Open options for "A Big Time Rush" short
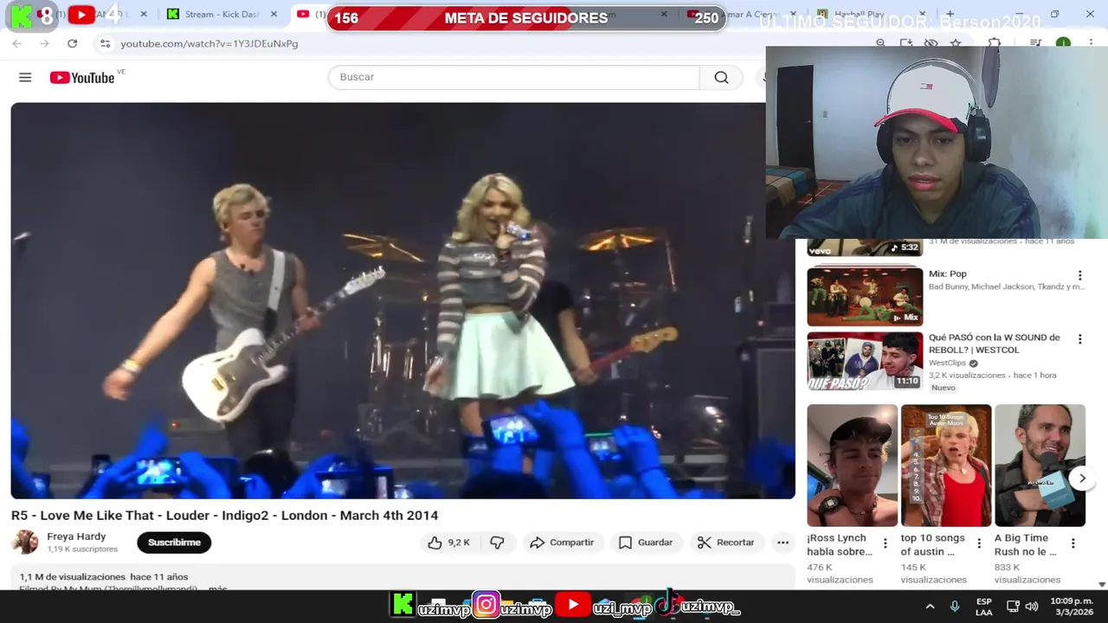 [1073, 543]
